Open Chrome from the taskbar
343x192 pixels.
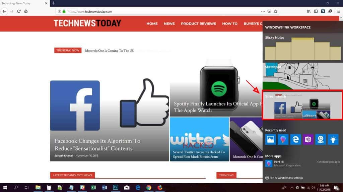tap(149, 187)
